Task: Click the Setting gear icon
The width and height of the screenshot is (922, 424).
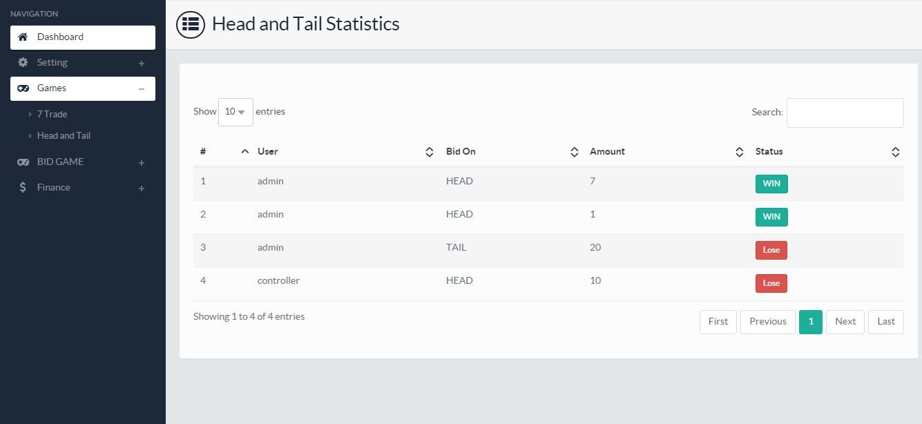Action: pos(23,63)
